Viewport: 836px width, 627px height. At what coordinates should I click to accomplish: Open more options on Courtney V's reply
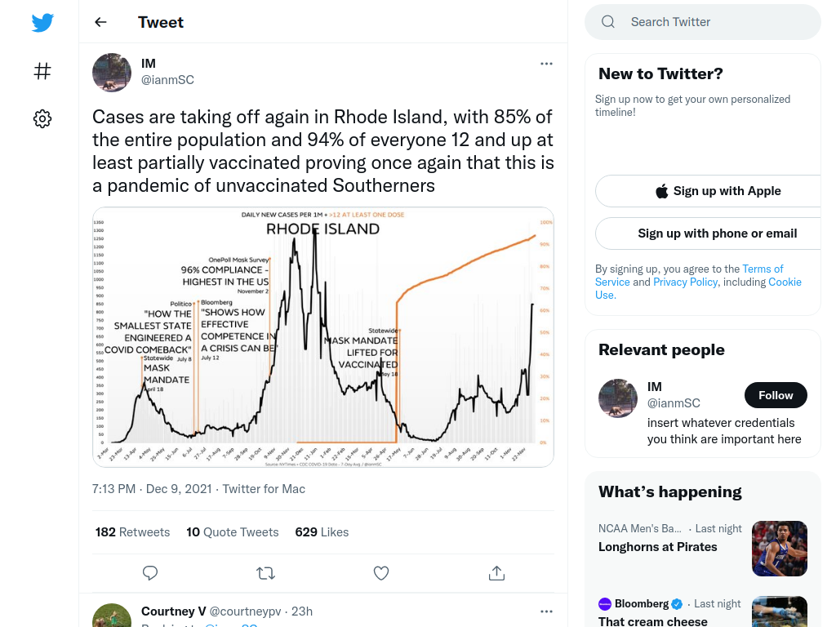pyautogui.click(x=546, y=611)
